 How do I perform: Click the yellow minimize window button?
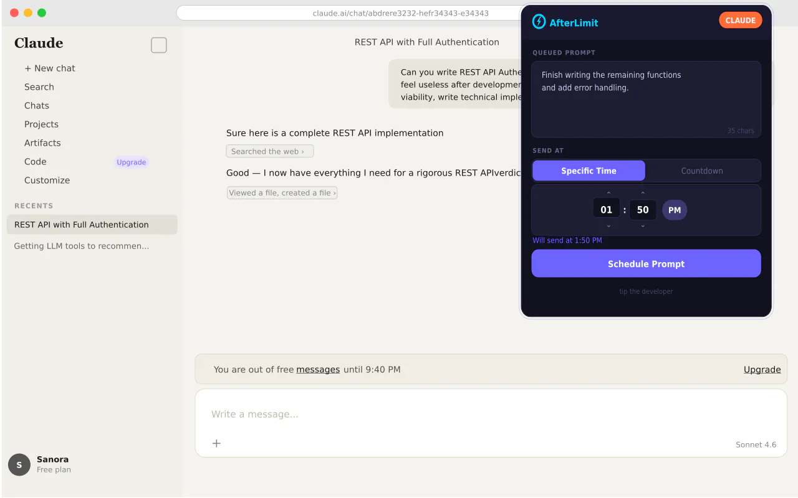click(x=28, y=12)
